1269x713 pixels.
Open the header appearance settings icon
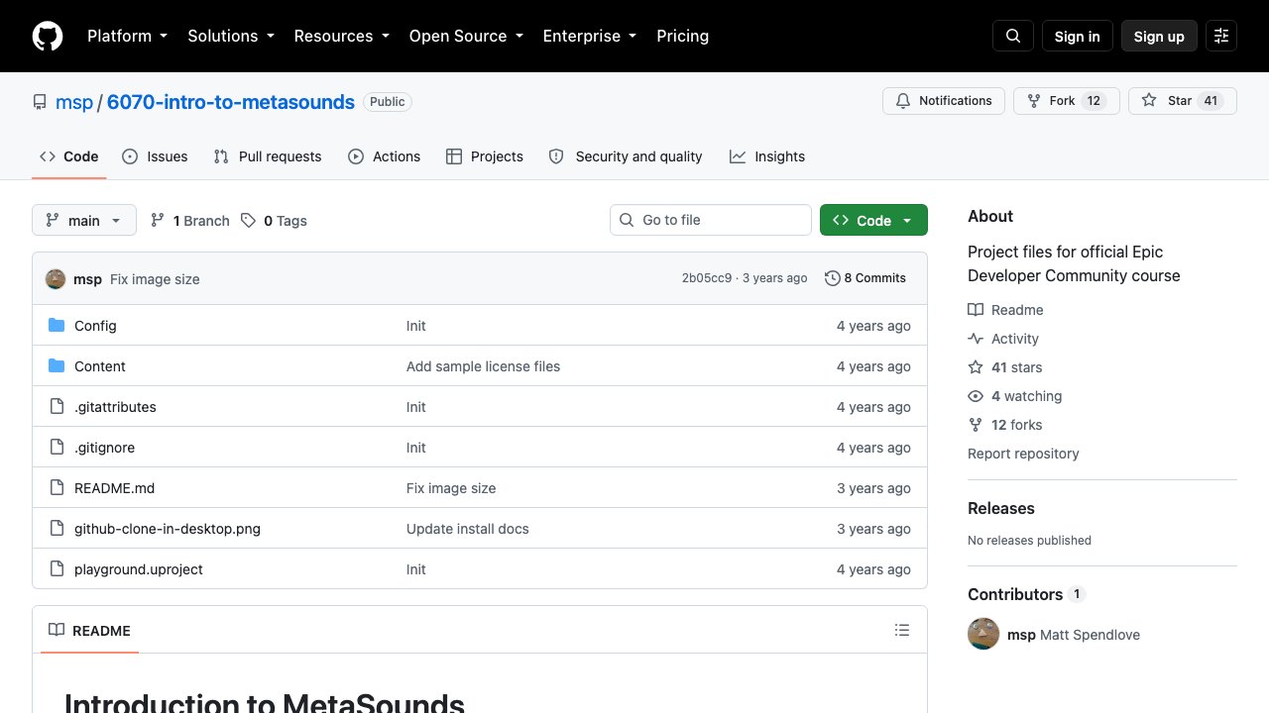[x=1221, y=36]
